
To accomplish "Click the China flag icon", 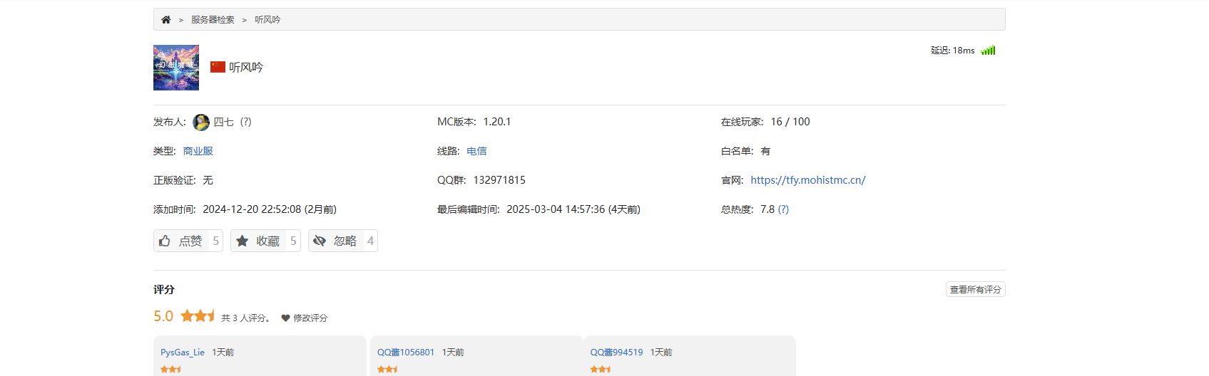I will 218,67.
